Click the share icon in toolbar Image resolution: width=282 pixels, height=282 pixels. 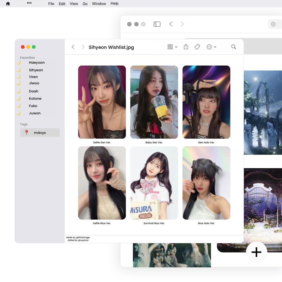(186, 47)
